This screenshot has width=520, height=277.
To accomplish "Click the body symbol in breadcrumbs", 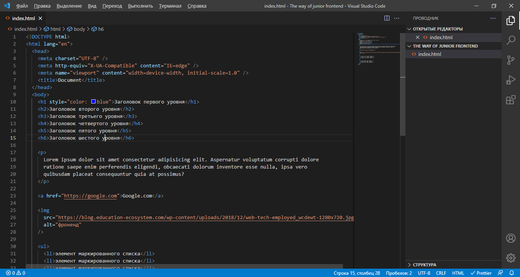I will (76, 29).
